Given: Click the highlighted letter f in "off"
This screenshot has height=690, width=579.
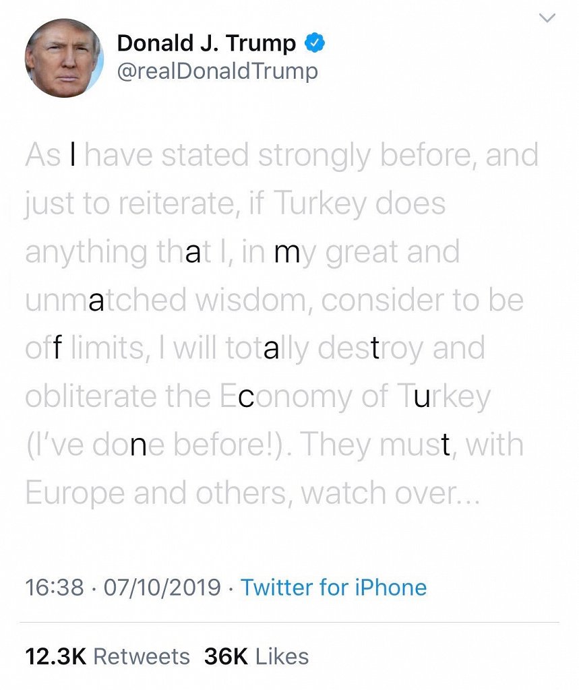Looking at the screenshot, I should [58, 349].
